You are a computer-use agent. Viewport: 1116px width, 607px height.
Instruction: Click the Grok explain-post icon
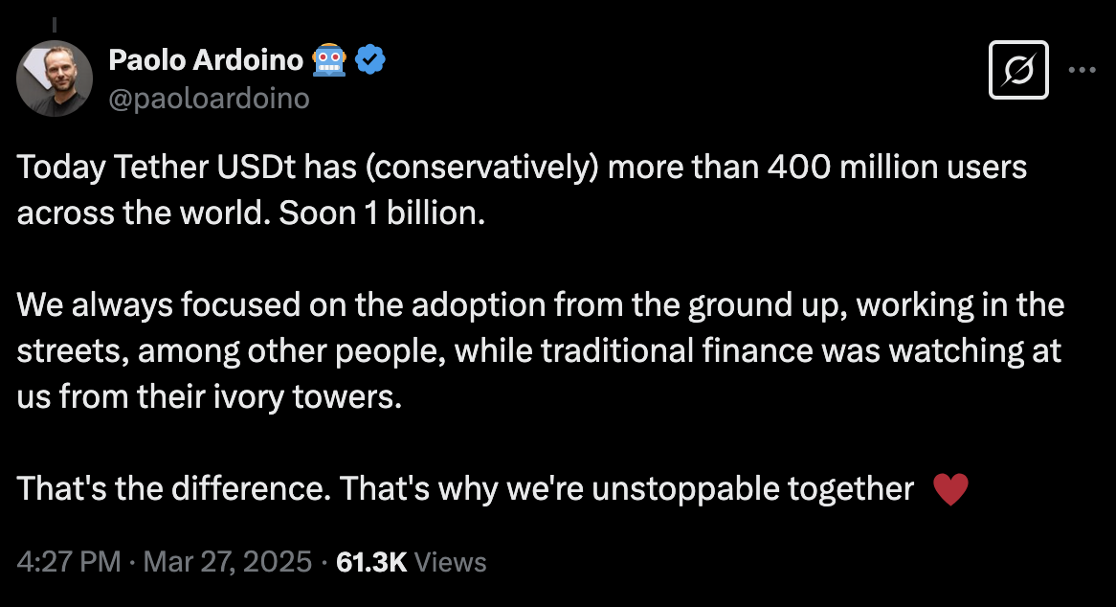[x=1018, y=70]
